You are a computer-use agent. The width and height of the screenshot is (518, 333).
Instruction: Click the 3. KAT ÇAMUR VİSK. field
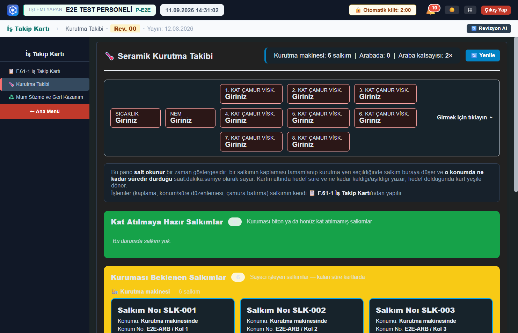pyautogui.click(x=385, y=94)
